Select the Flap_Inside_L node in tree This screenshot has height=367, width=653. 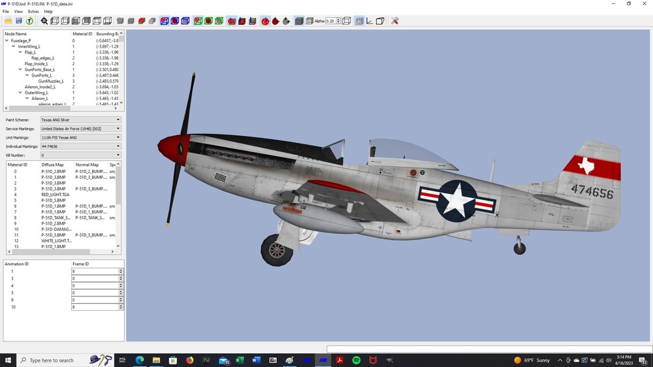coord(36,64)
